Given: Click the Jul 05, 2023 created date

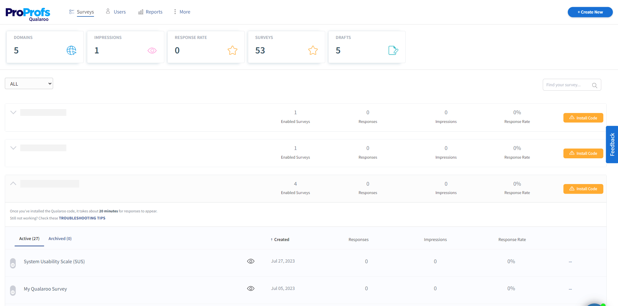Looking at the screenshot, I should coord(283,289).
